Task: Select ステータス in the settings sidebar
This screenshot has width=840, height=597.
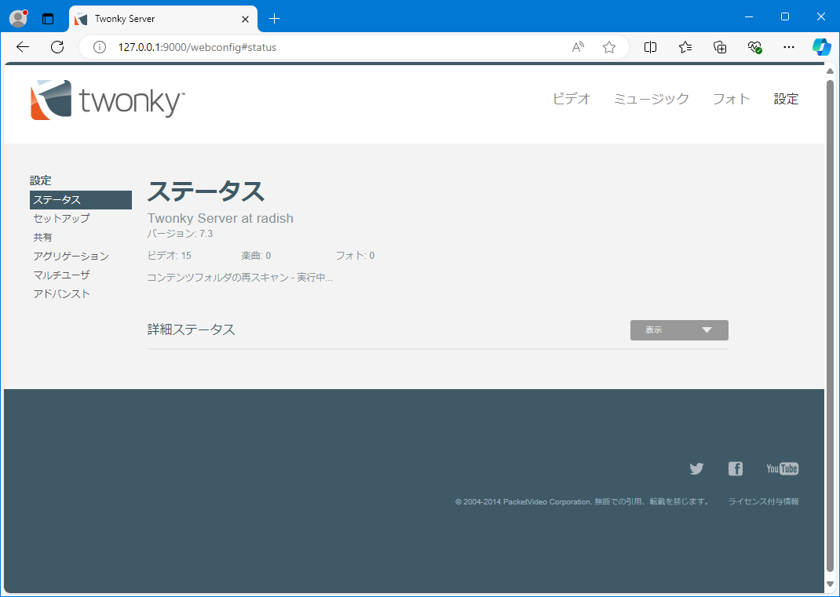Action: click(81, 200)
